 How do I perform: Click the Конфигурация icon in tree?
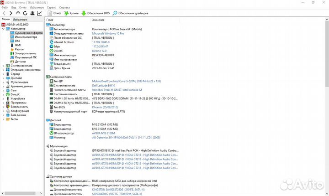click(8, 111)
